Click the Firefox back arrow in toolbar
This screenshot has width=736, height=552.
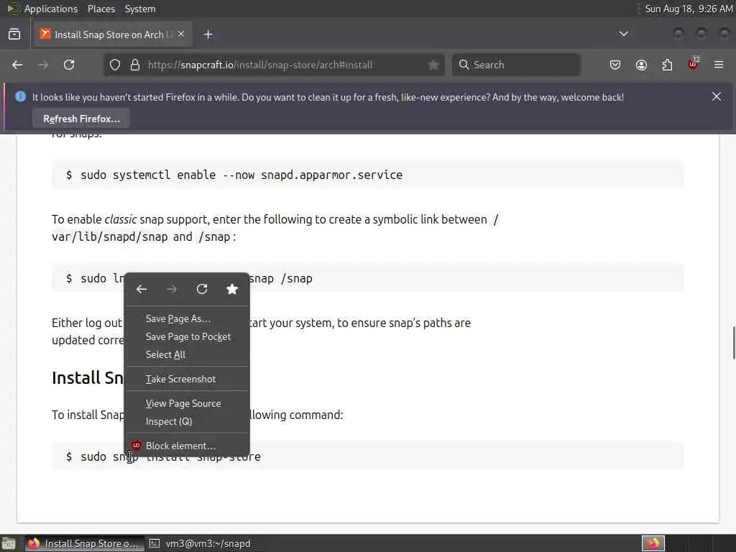click(x=17, y=65)
